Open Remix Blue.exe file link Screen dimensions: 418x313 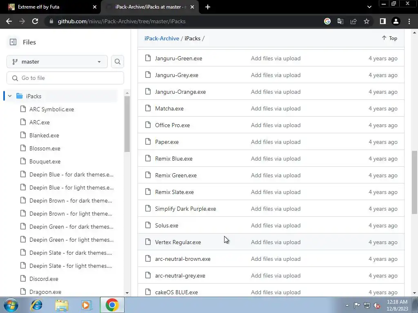click(174, 159)
